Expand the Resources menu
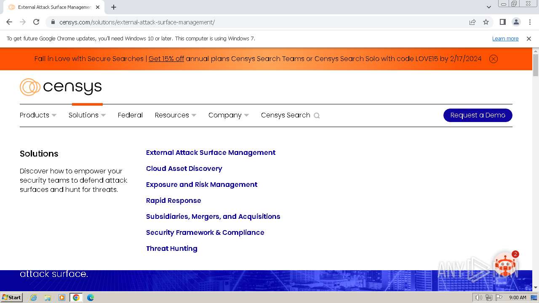 click(175, 115)
